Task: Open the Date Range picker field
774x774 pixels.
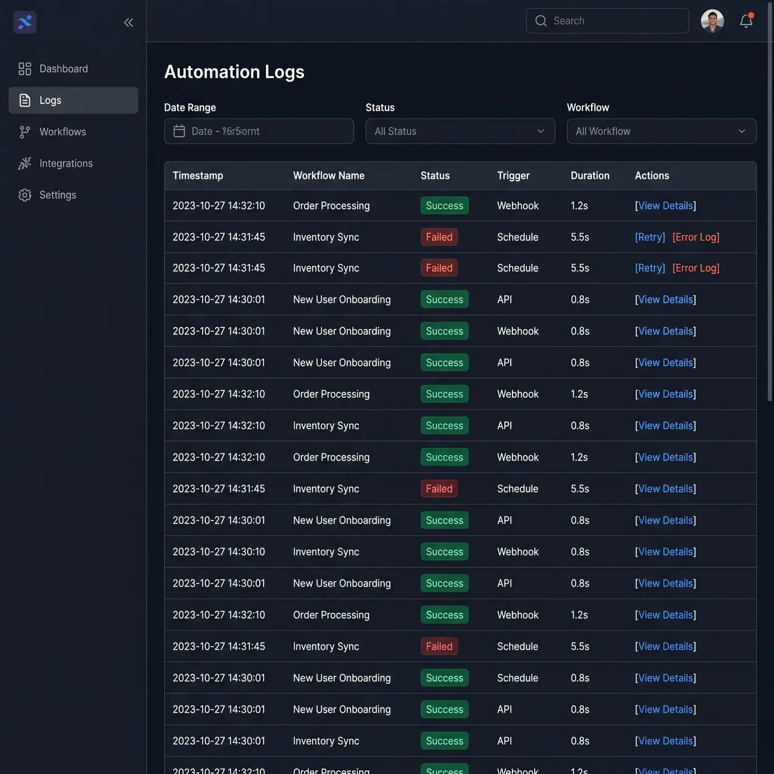Action: pos(259,131)
